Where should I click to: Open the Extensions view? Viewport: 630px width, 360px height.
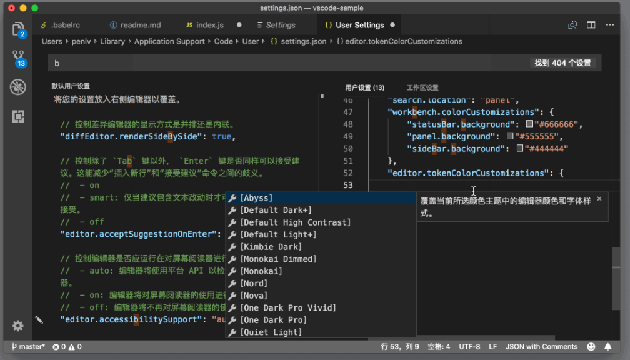[x=18, y=116]
